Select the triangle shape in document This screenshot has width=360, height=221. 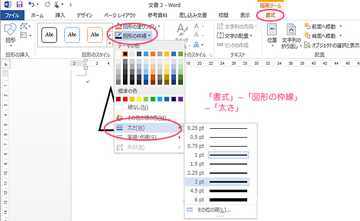tap(107, 108)
